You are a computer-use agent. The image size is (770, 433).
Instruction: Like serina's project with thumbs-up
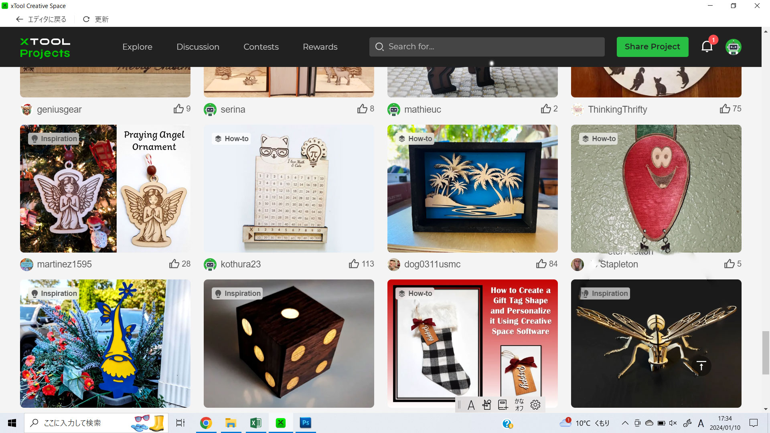coord(362,109)
